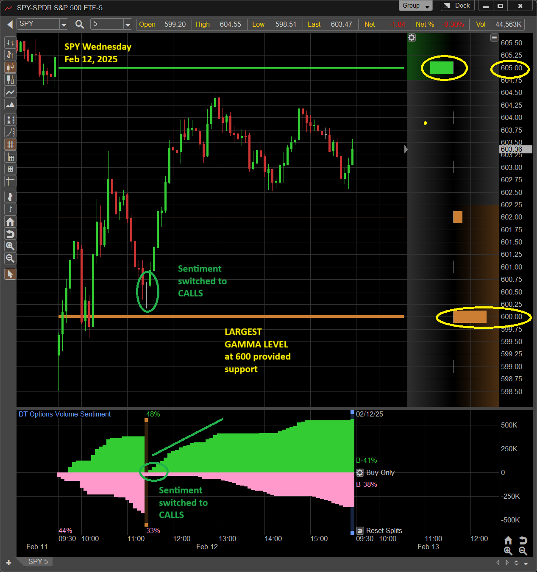Viewport: 537px width, 572px height.
Task: Click the High value 604.55
Action: pos(230,25)
